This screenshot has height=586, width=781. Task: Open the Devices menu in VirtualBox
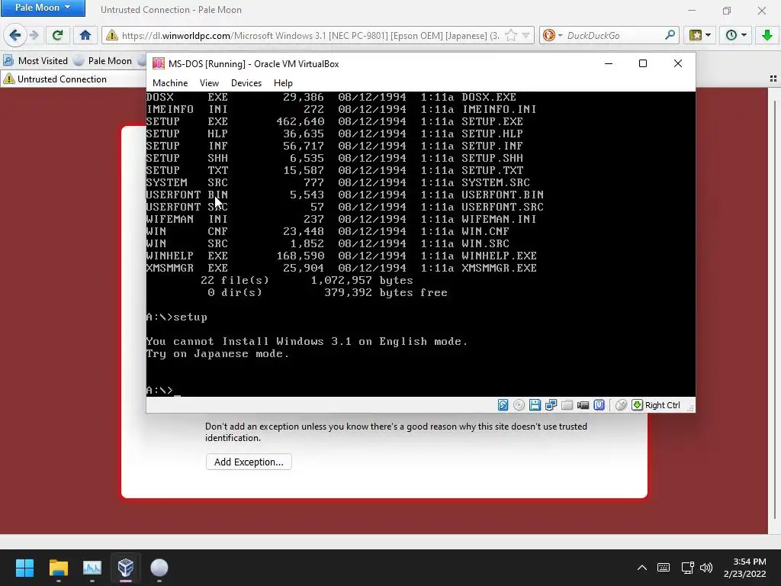[246, 83]
